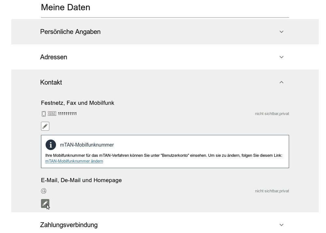
Task: Click the pencil edit icon under phone number
Action: tap(45, 126)
